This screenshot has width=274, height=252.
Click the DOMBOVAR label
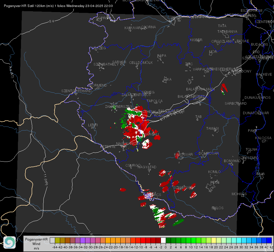(x=209, y=153)
